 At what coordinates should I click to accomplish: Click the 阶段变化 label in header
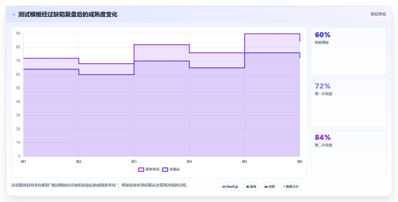[x=378, y=14]
